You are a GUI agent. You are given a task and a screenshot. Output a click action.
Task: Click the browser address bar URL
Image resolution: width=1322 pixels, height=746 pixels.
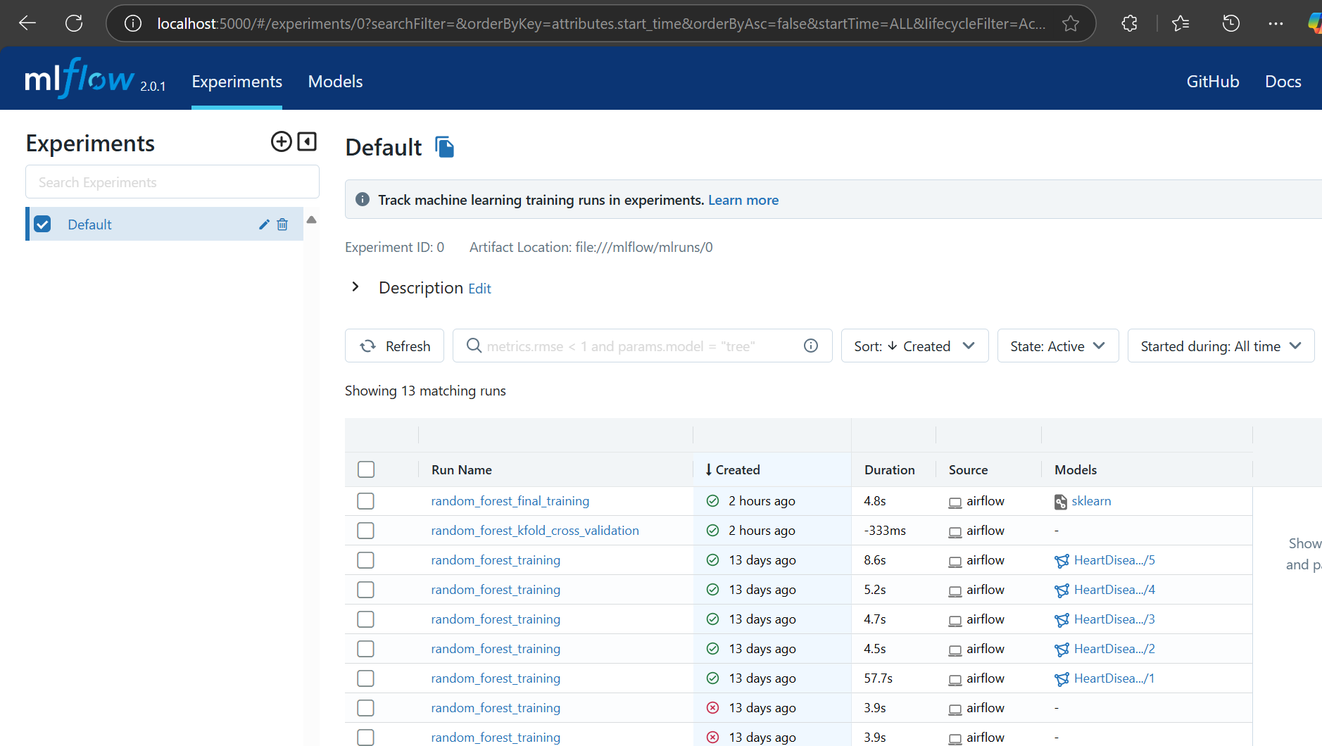point(601,23)
